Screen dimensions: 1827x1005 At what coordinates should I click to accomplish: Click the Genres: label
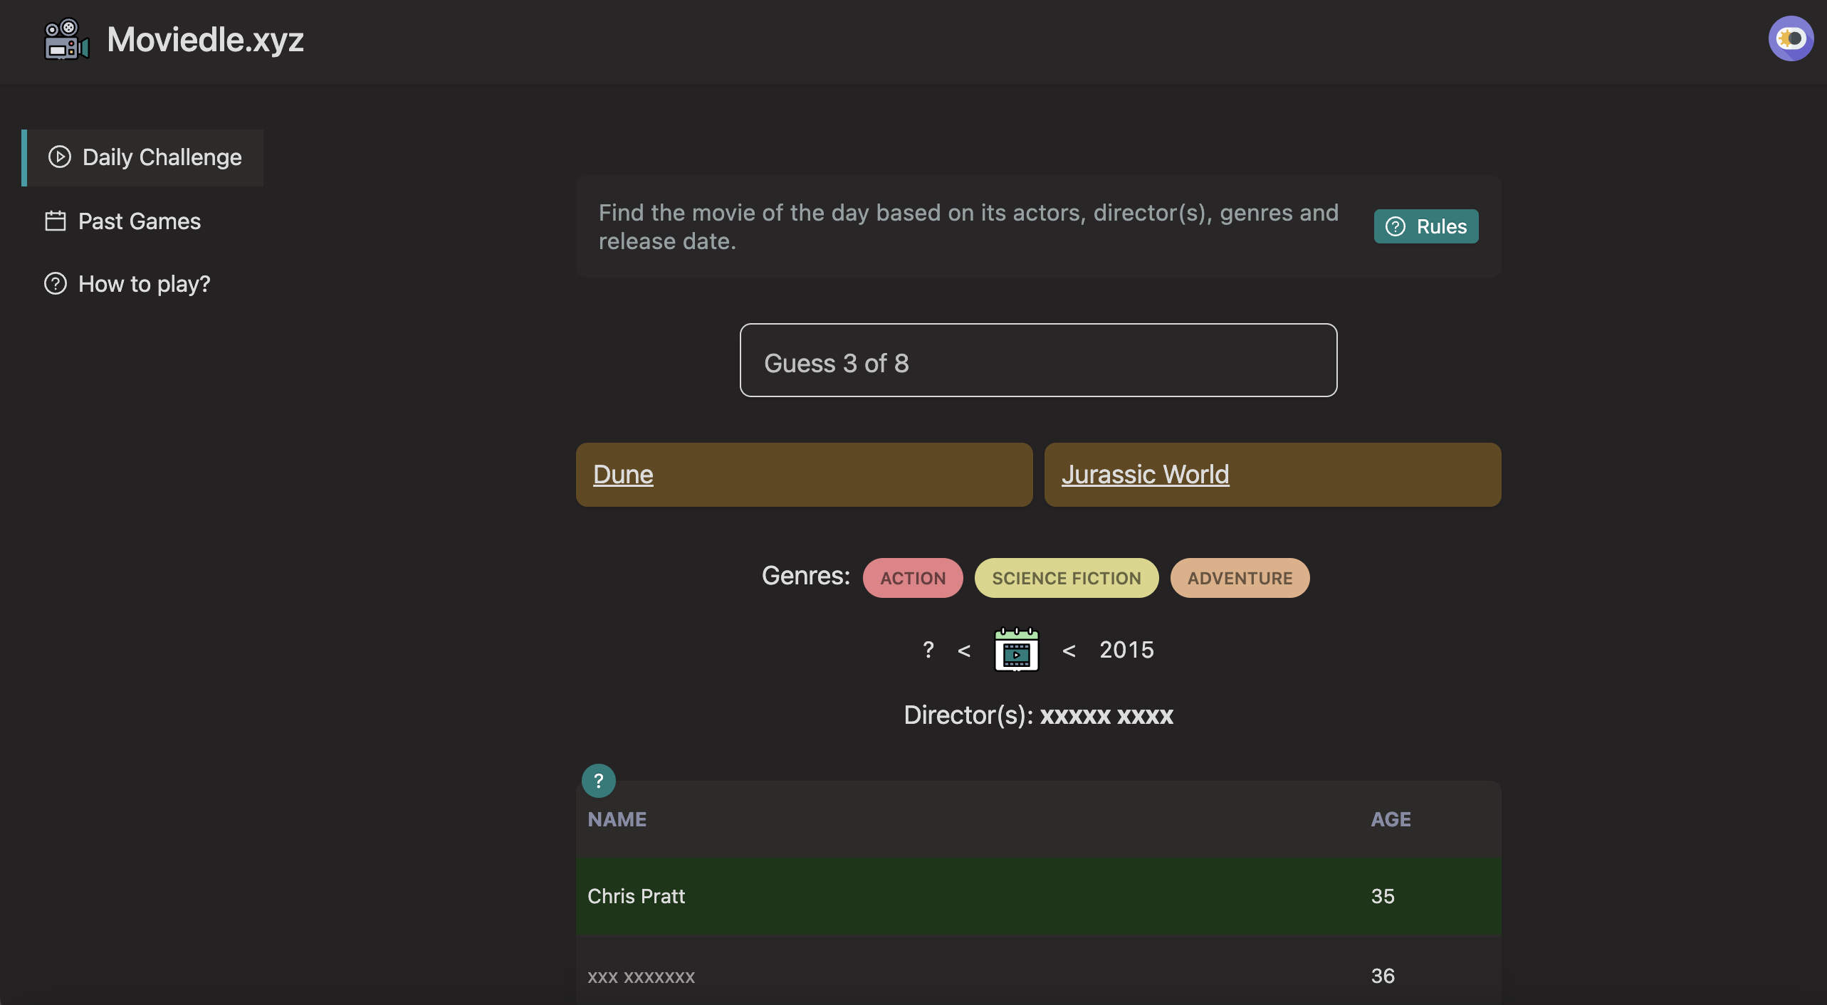(x=806, y=576)
